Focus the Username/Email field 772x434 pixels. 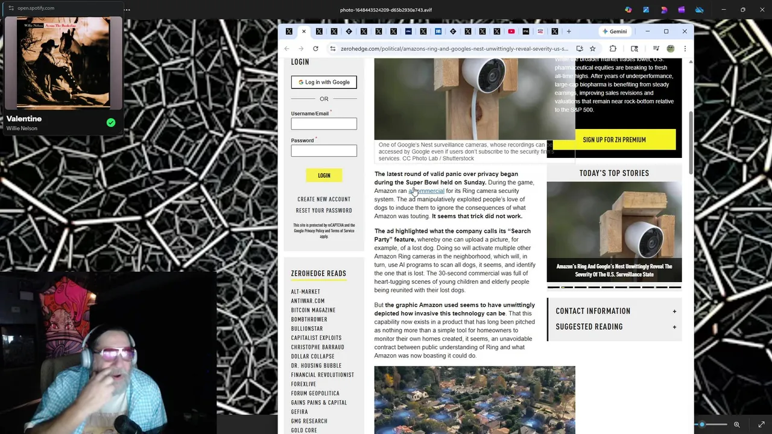tap(324, 124)
